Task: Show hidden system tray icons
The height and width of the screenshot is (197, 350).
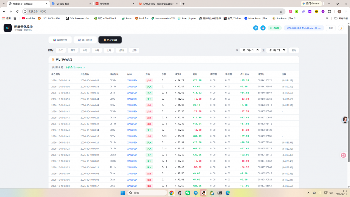Action: coord(308,193)
